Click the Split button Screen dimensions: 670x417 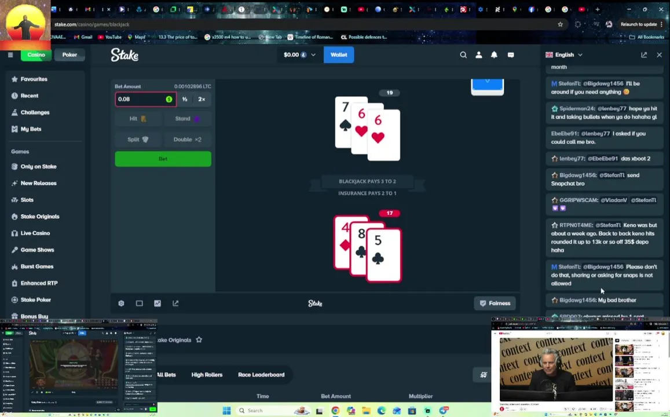click(x=138, y=139)
